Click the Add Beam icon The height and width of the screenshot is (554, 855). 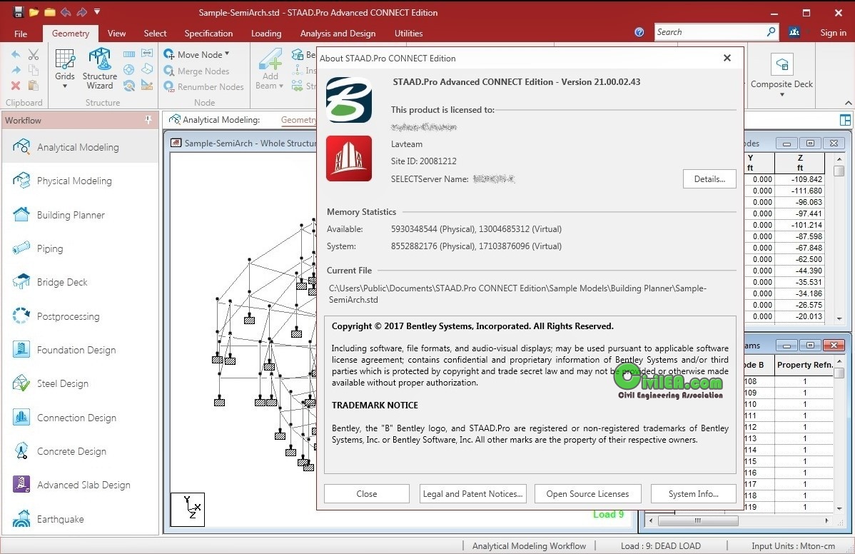[x=270, y=59]
